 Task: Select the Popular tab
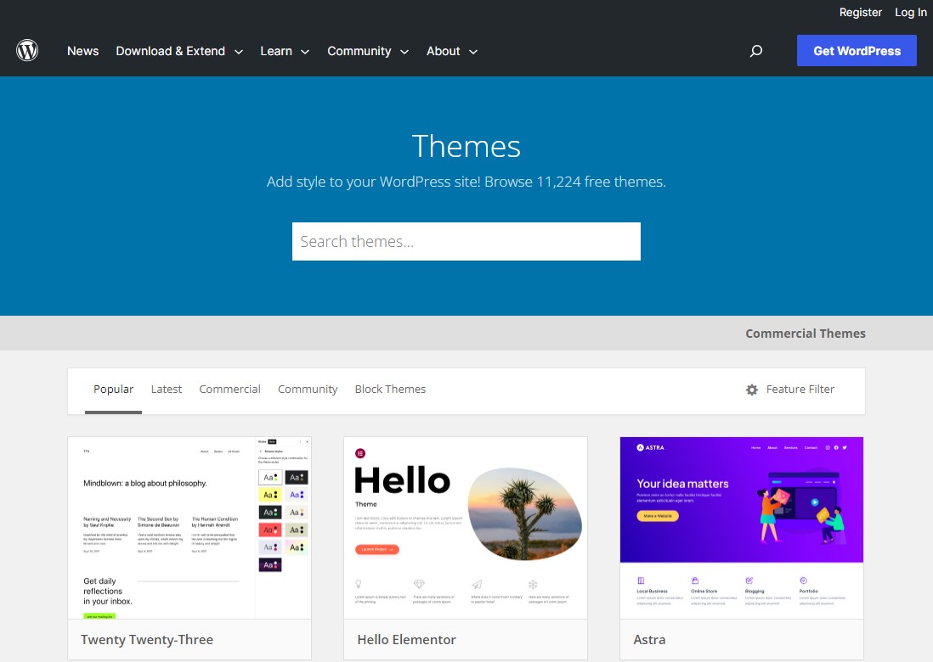[113, 390]
